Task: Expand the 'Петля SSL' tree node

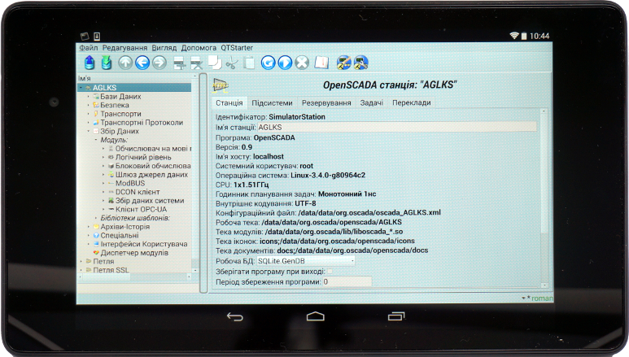Action: [81, 270]
